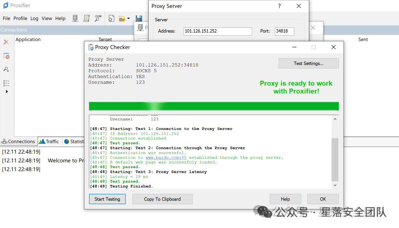Click the green progress bar
Screen dimensions: 399x228
[x=214, y=106]
